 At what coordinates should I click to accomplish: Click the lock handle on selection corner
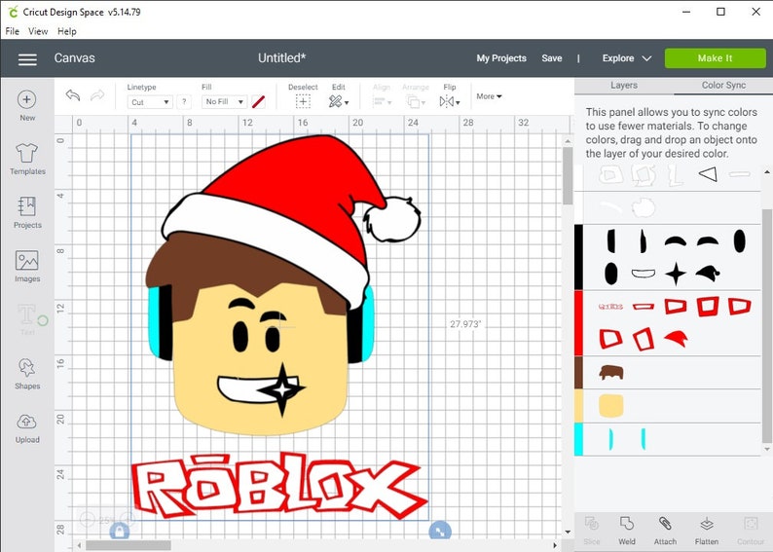coord(120,532)
